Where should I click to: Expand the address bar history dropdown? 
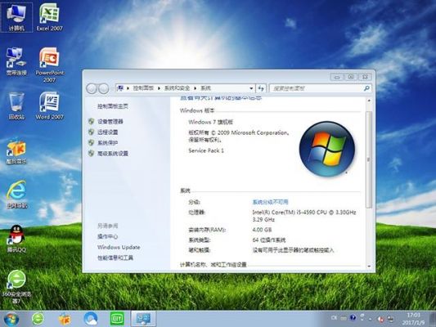coord(251,88)
